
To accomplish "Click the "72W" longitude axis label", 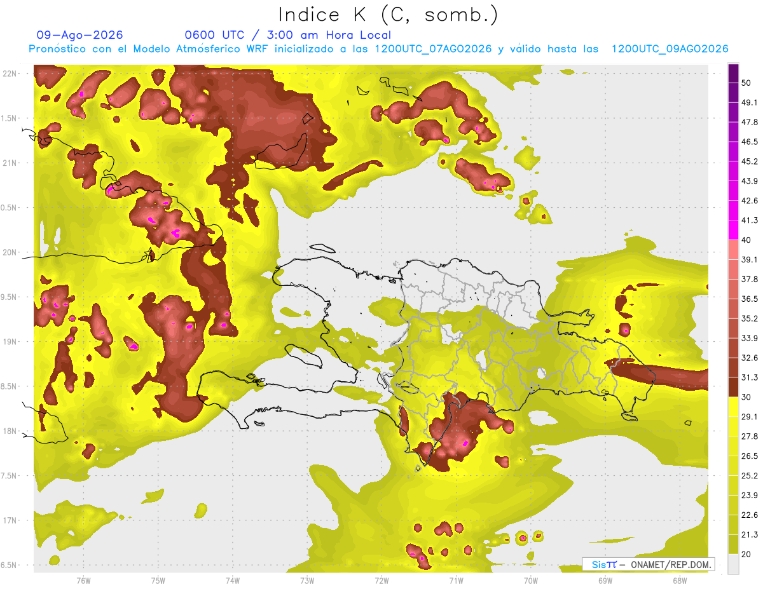I will 381,580.
